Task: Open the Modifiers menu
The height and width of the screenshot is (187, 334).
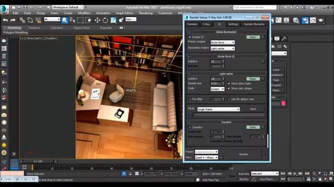Action: (84, 13)
